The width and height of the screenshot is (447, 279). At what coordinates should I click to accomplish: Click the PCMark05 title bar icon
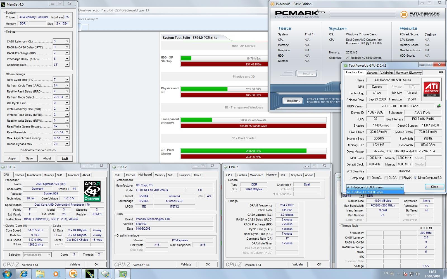click(273, 4)
